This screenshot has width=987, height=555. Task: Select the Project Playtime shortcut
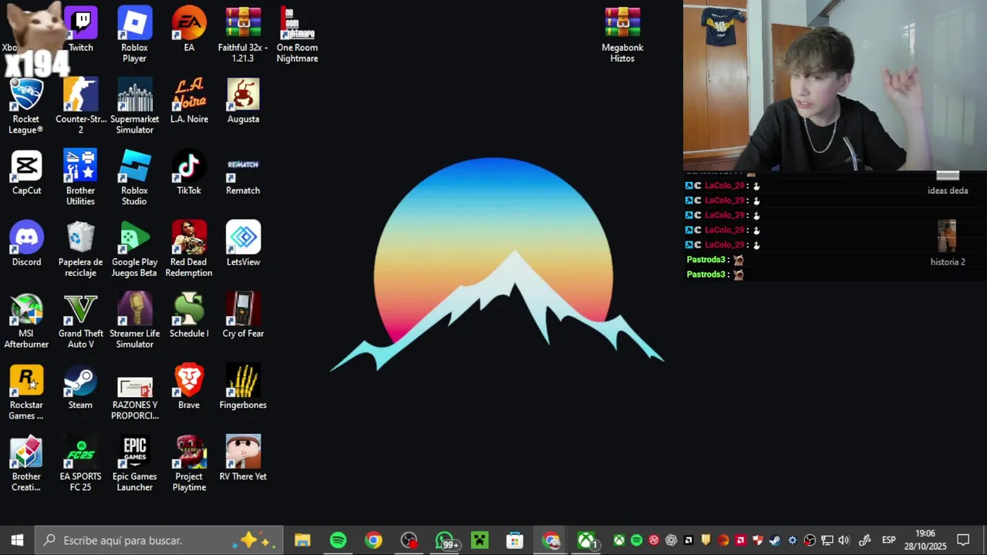[189, 464]
